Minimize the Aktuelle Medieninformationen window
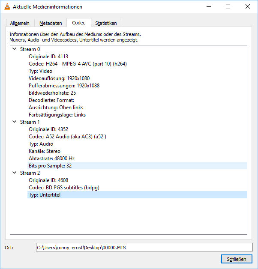This screenshot has height=269, width=258. pyautogui.click(x=209, y=6)
